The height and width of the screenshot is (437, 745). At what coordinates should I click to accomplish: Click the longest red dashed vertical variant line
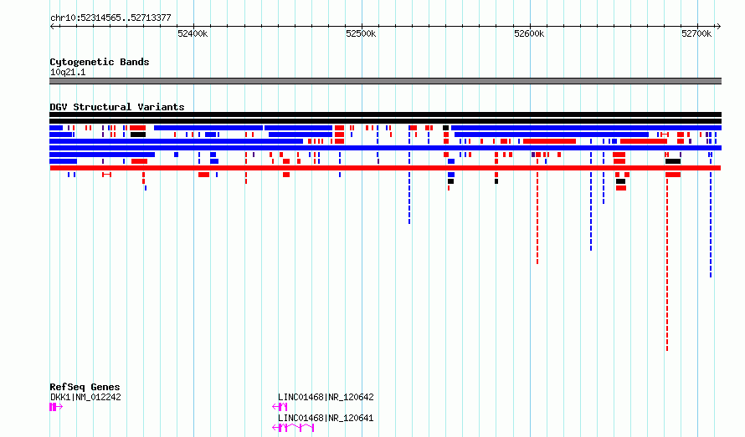(667, 263)
